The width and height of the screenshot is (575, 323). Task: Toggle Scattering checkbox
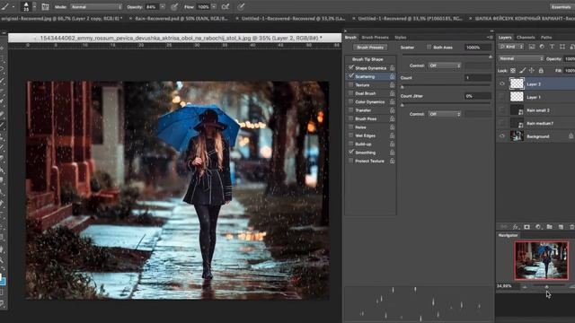point(351,76)
